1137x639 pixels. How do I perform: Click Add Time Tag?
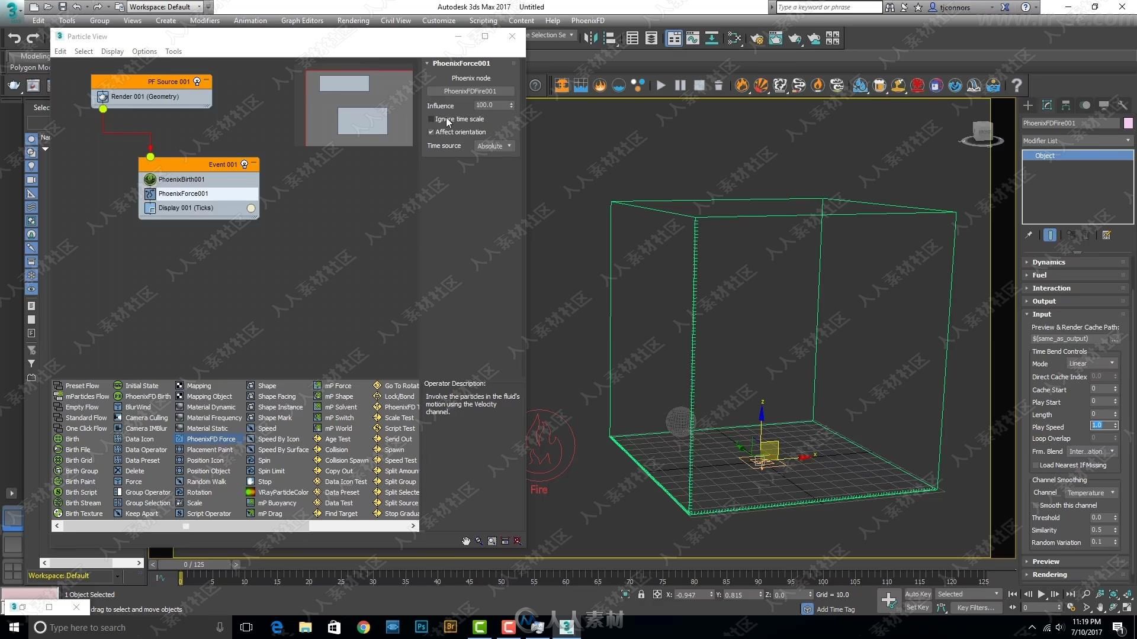[835, 609]
